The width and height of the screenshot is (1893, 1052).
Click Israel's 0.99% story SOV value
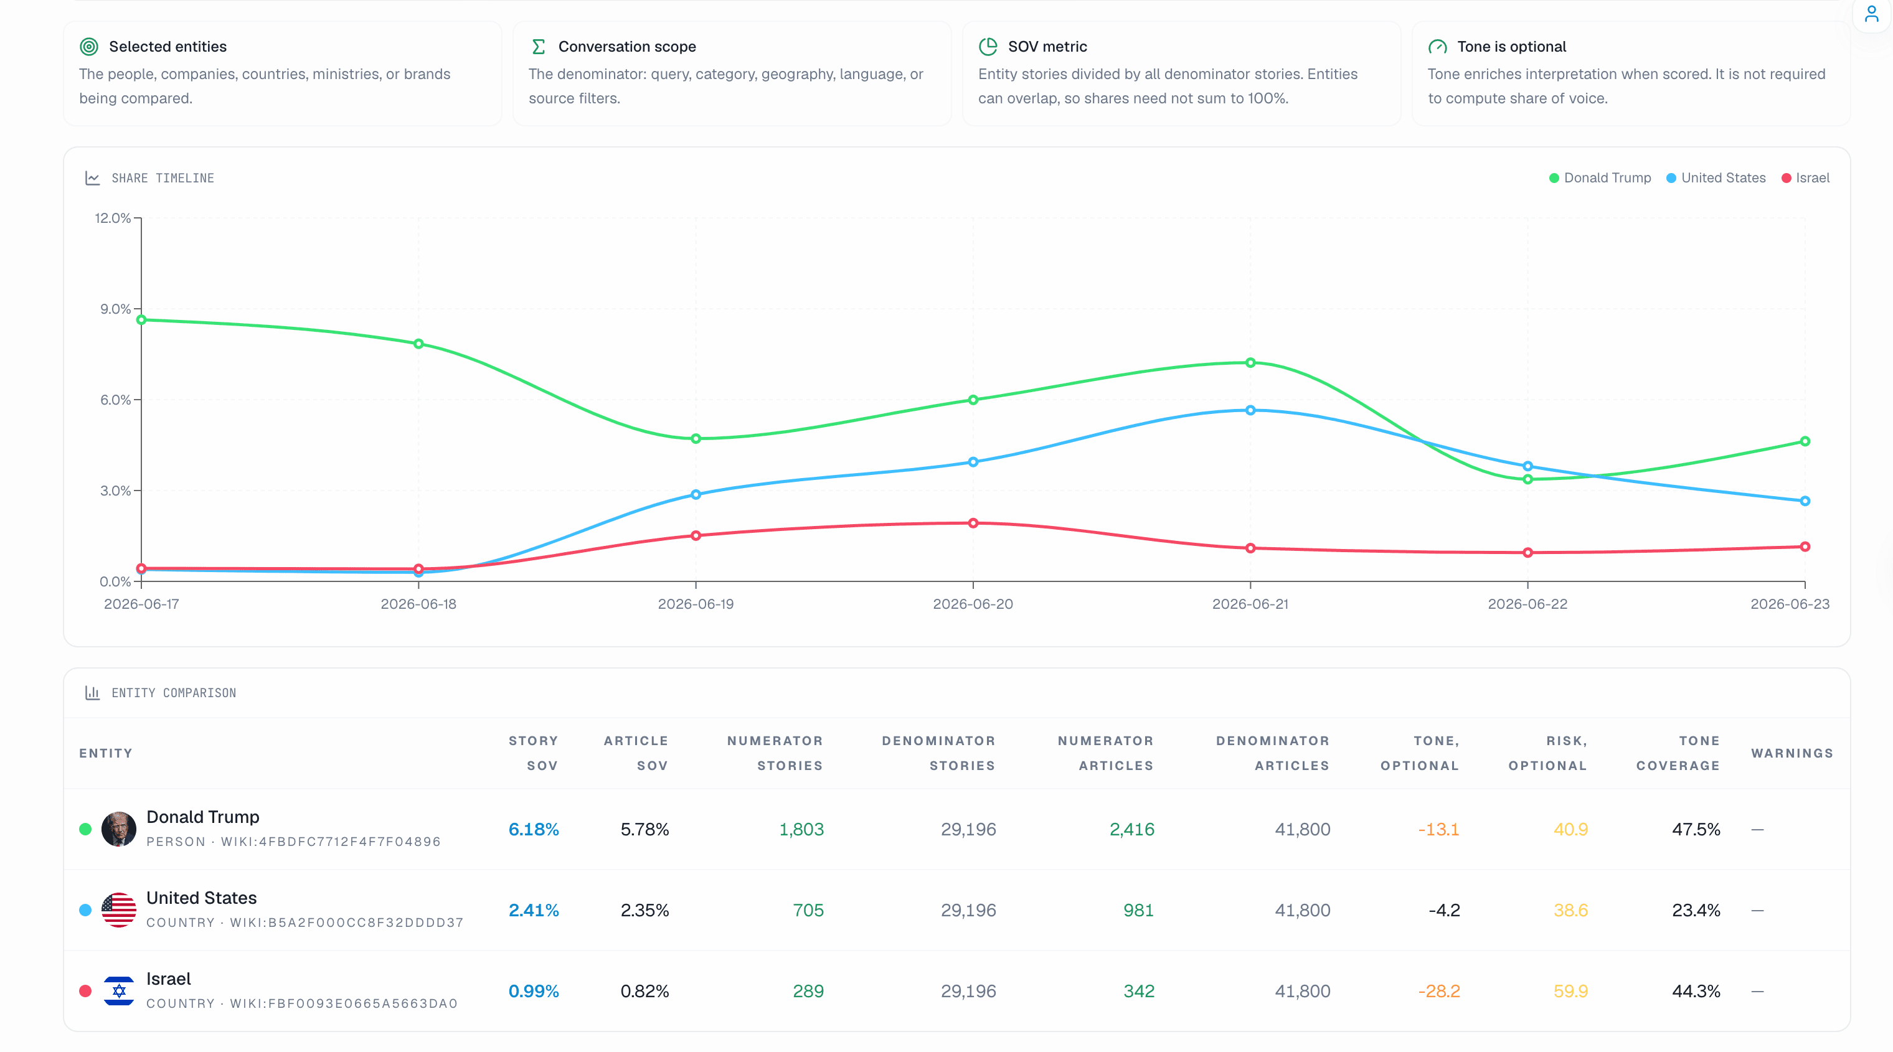(x=534, y=990)
